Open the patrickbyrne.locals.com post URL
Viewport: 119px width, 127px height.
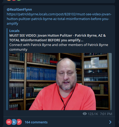[x=59, y=19]
